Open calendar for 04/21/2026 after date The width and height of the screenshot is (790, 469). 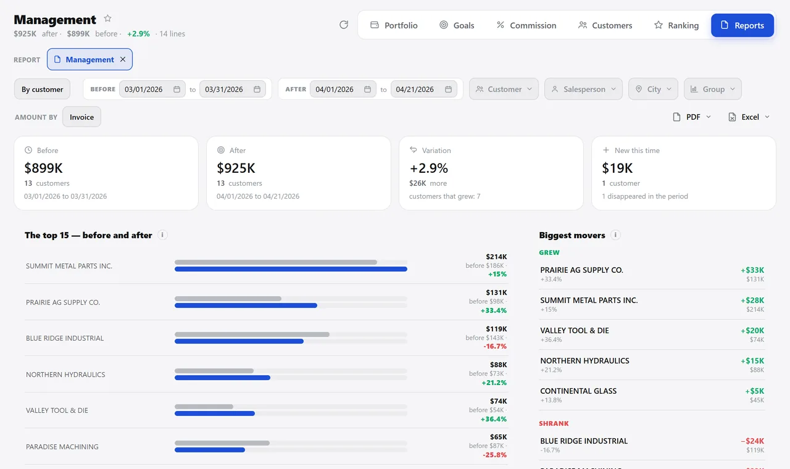tap(447, 89)
